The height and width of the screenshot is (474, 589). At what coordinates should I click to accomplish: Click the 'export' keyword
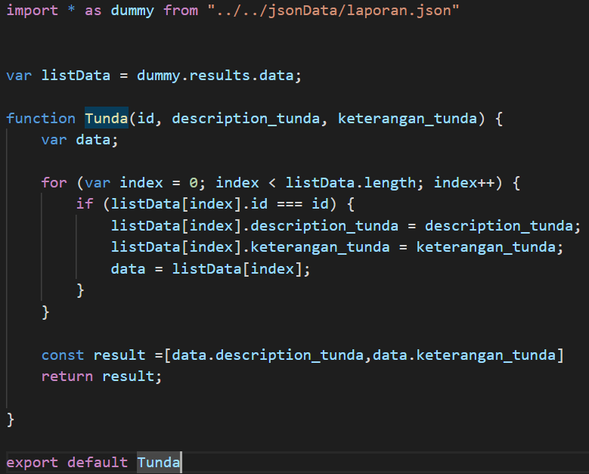click(x=33, y=463)
